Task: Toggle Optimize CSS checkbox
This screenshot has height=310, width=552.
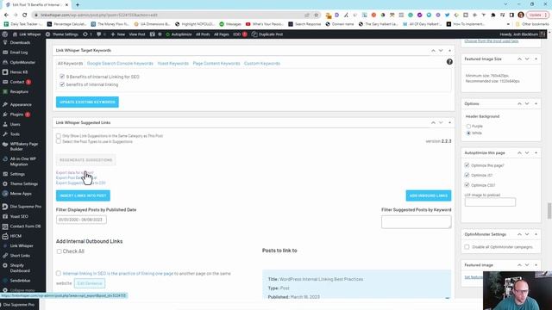Action: (x=467, y=185)
